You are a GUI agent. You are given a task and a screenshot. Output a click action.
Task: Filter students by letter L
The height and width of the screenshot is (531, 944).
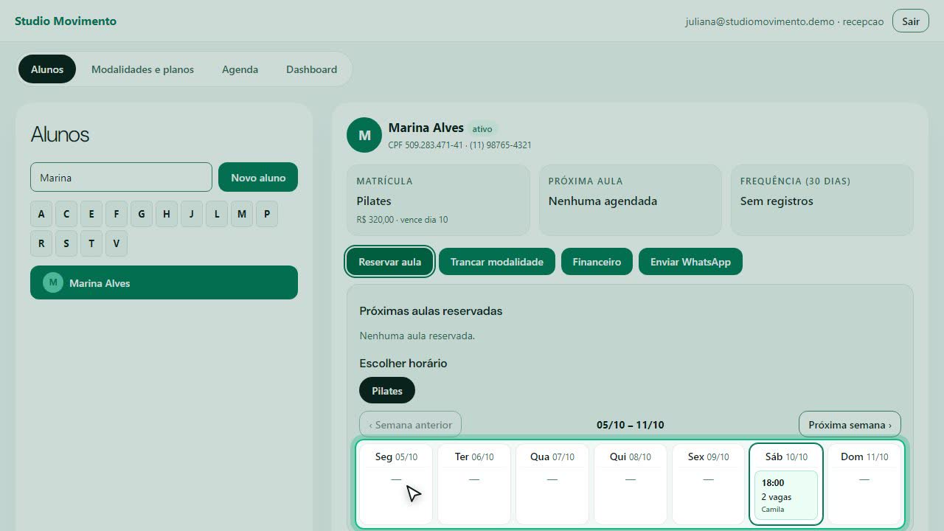click(x=217, y=214)
